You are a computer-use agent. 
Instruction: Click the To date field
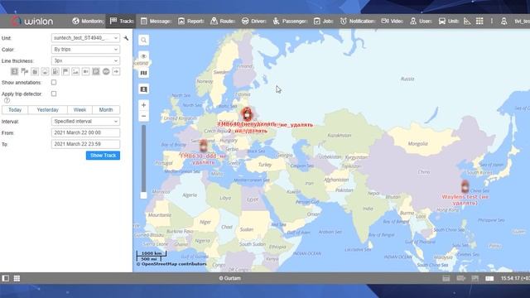(x=85, y=144)
